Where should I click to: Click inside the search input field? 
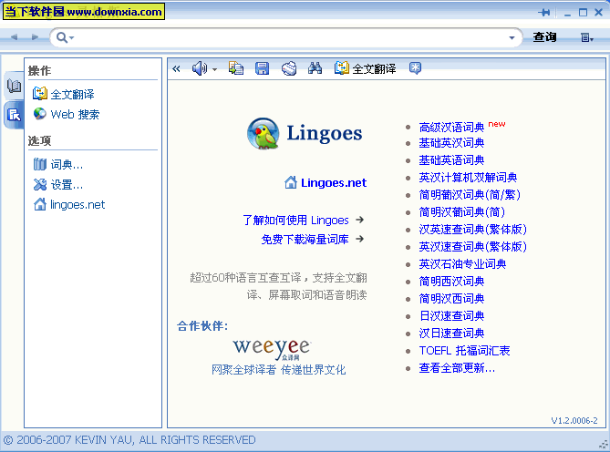point(290,37)
